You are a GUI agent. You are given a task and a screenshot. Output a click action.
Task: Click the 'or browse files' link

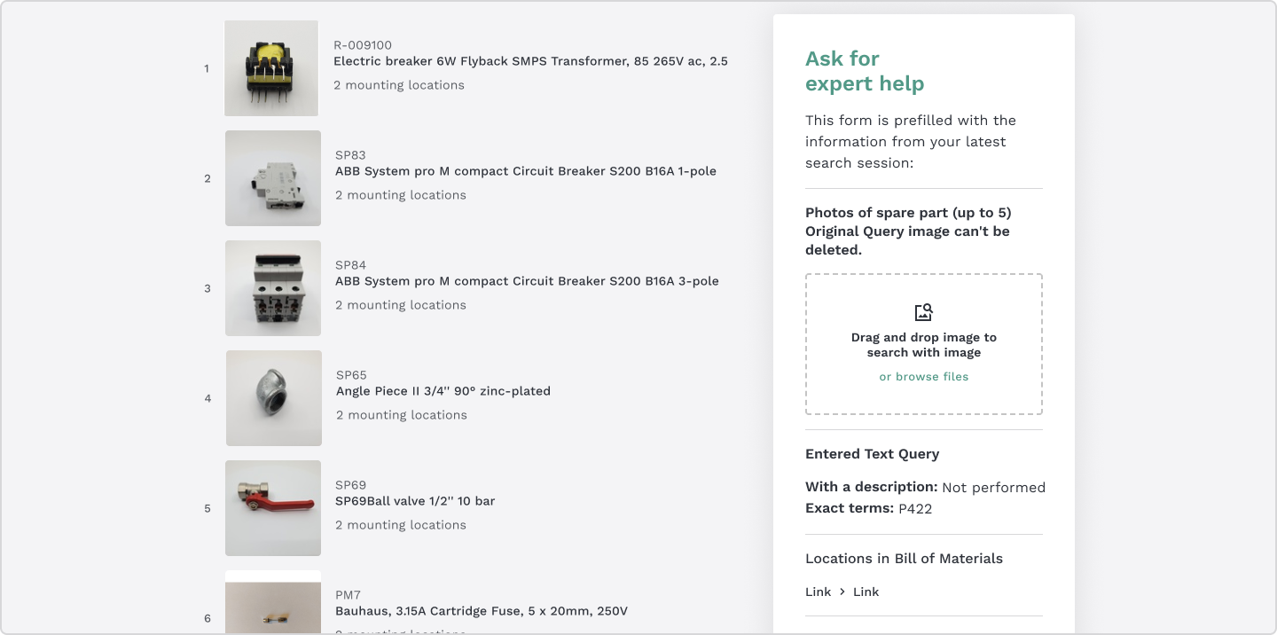tap(924, 377)
